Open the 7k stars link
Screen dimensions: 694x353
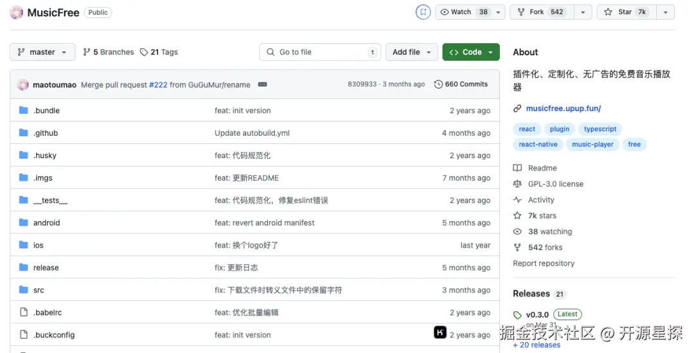(542, 215)
